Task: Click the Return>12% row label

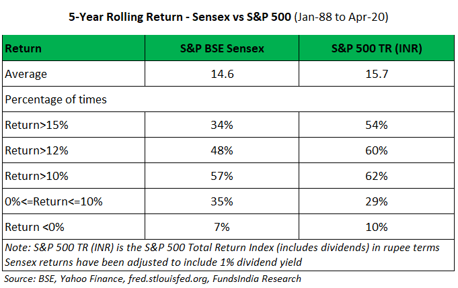Action: (32, 150)
